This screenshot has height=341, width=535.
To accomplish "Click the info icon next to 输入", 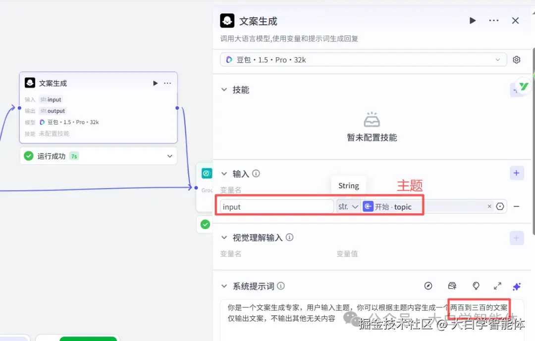I will click(x=255, y=173).
